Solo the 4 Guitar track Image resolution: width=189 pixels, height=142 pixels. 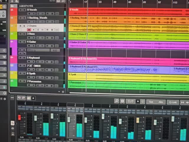(x=24, y=42)
